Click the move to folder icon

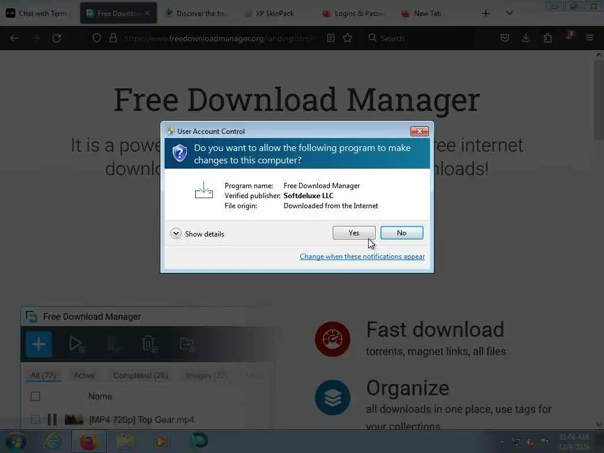(188, 344)
